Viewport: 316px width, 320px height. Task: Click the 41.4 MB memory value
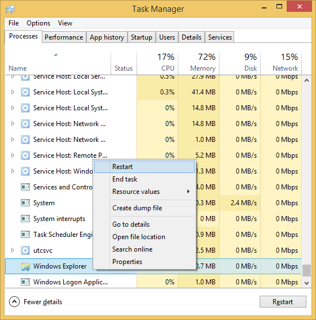coord(203,92)
